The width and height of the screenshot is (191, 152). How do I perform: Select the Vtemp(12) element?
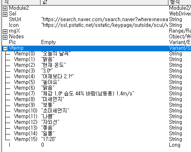click(x=26, y=122)
